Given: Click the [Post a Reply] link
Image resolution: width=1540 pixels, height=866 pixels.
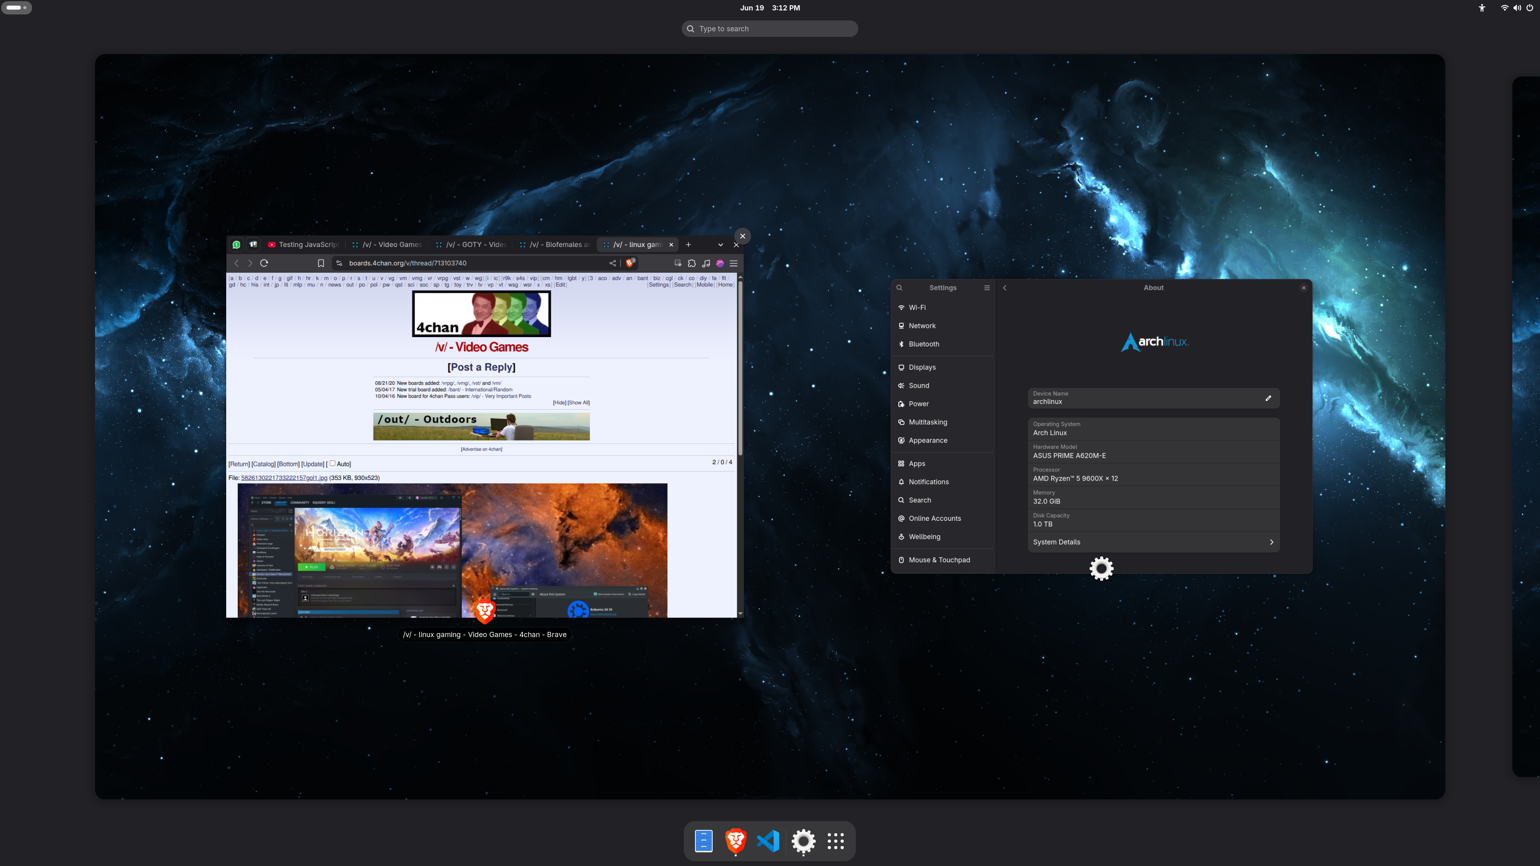Looking at the screenshot, I should click(482, 367).
